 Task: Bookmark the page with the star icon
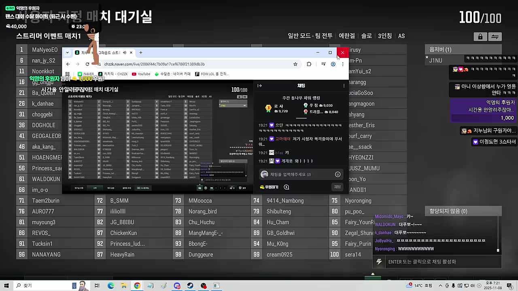pos(295,64)
